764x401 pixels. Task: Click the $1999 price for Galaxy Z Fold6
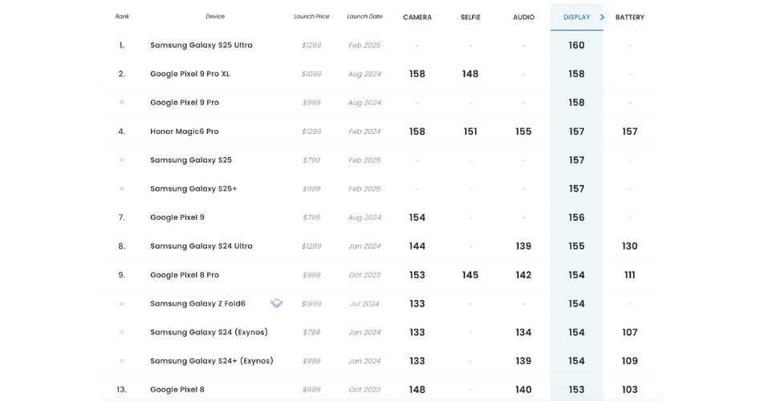coord(311,304)
